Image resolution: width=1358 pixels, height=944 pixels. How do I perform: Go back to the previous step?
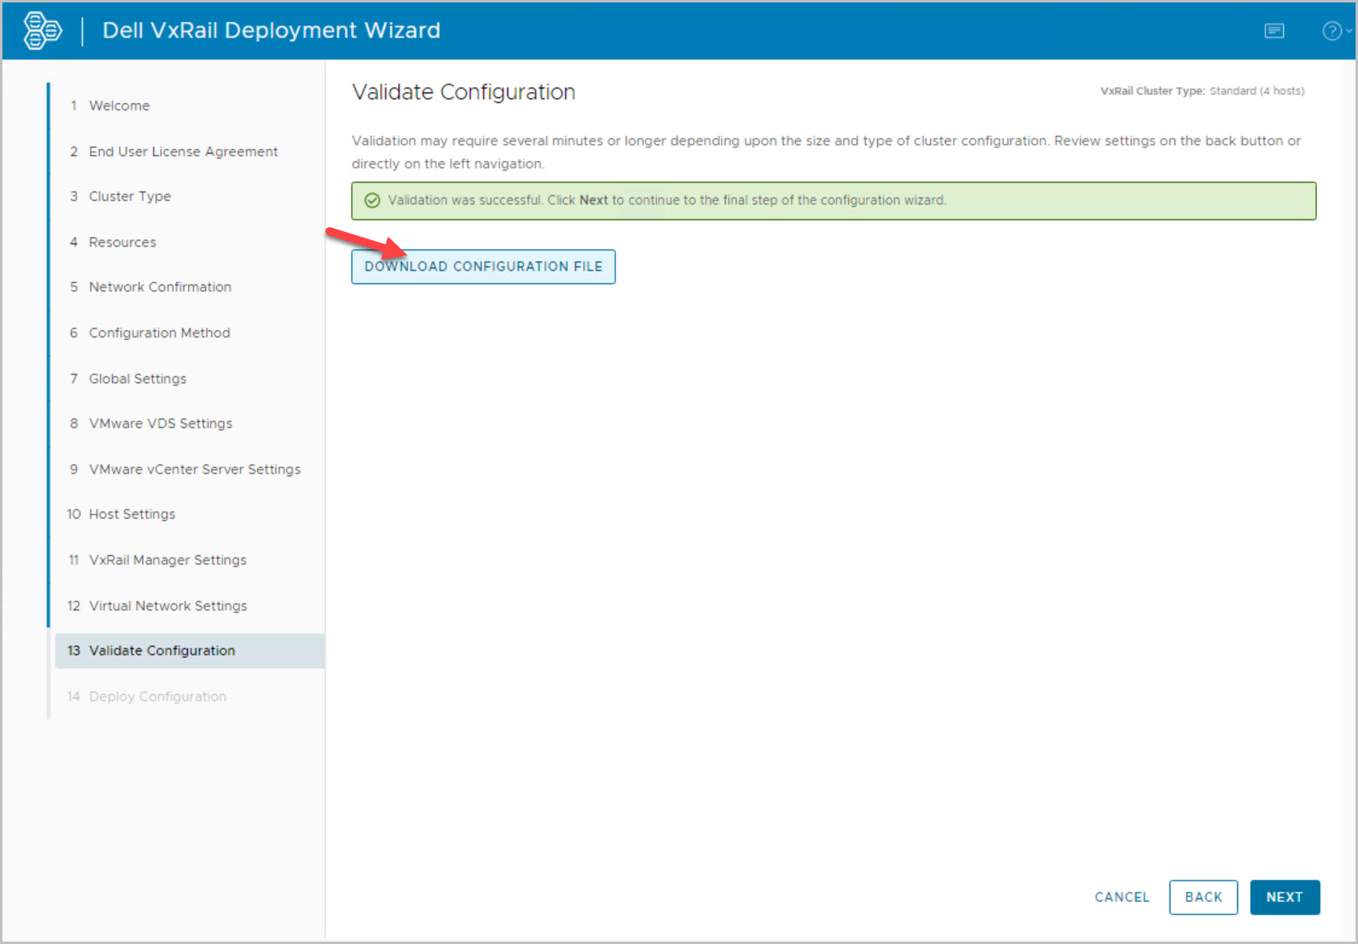[x=1203, y=897]
